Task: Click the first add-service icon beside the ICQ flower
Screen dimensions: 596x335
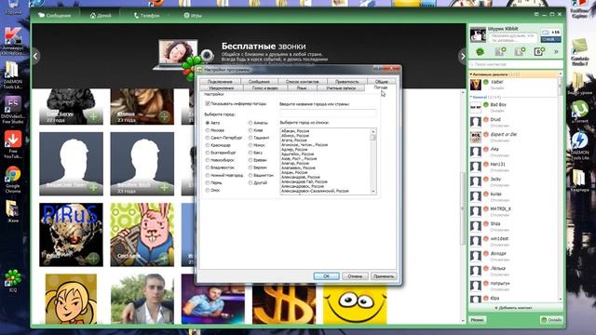Action: (500, 51)
